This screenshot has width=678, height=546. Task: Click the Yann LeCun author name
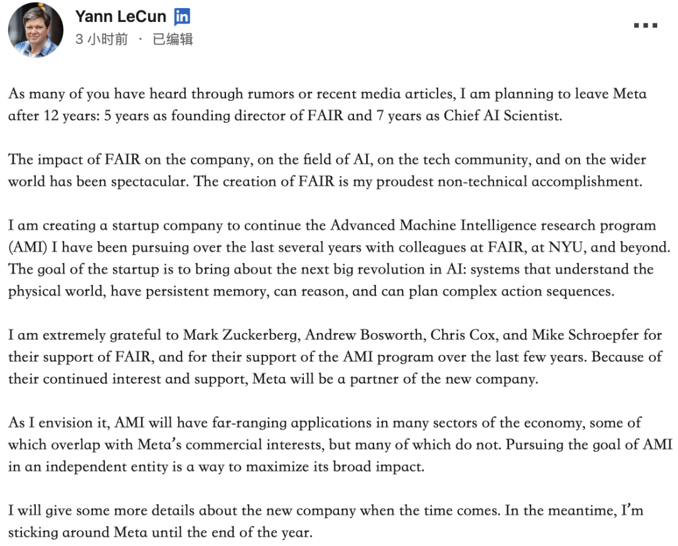point(119,17)
